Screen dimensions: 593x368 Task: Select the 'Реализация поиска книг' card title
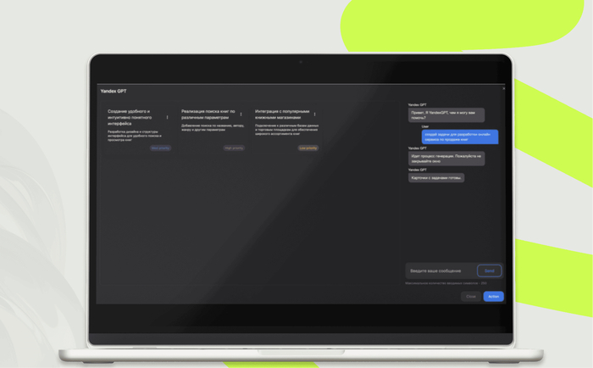pos(208,114)
